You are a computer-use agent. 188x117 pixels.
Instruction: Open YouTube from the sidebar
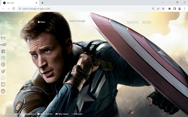point(3,45)
